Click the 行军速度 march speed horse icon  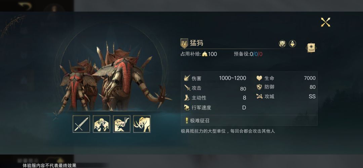[187, 108]
